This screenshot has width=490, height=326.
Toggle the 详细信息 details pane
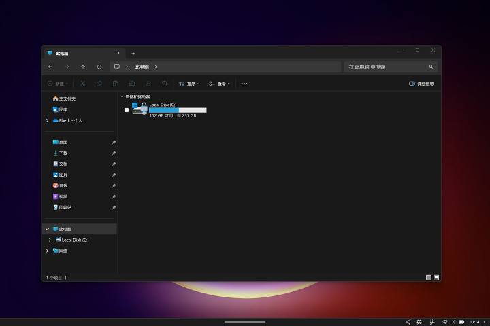click(421, 84)
